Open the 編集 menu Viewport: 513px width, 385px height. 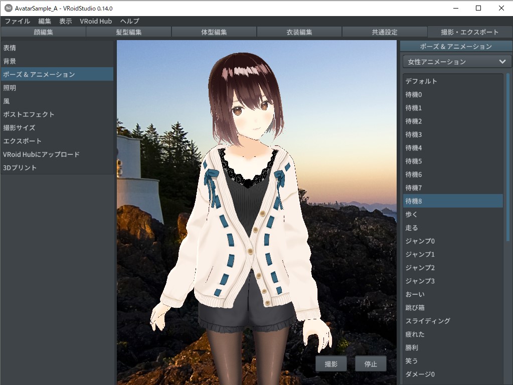(45, 21)
